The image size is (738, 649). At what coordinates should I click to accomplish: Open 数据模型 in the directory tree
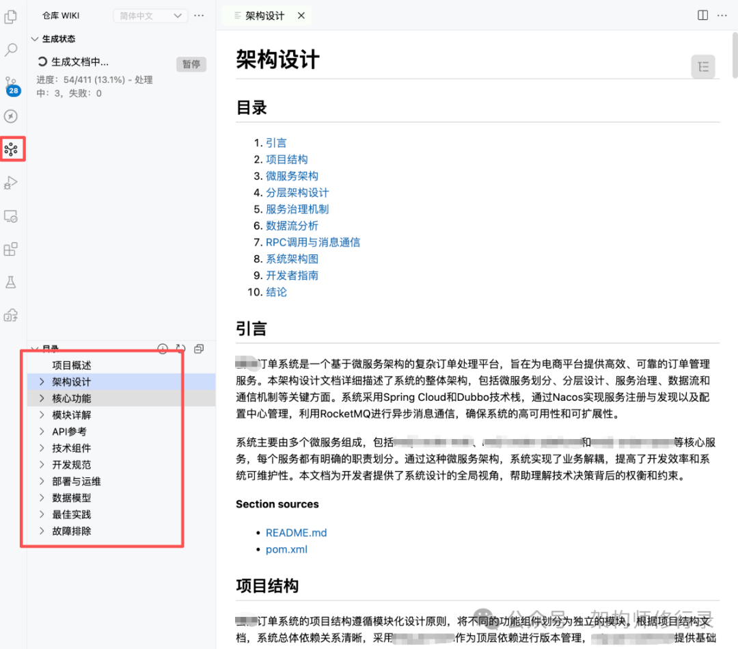coord(72,498)
